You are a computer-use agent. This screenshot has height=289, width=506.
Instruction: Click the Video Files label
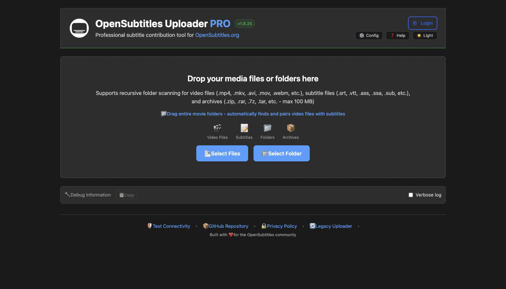(218, 137)
